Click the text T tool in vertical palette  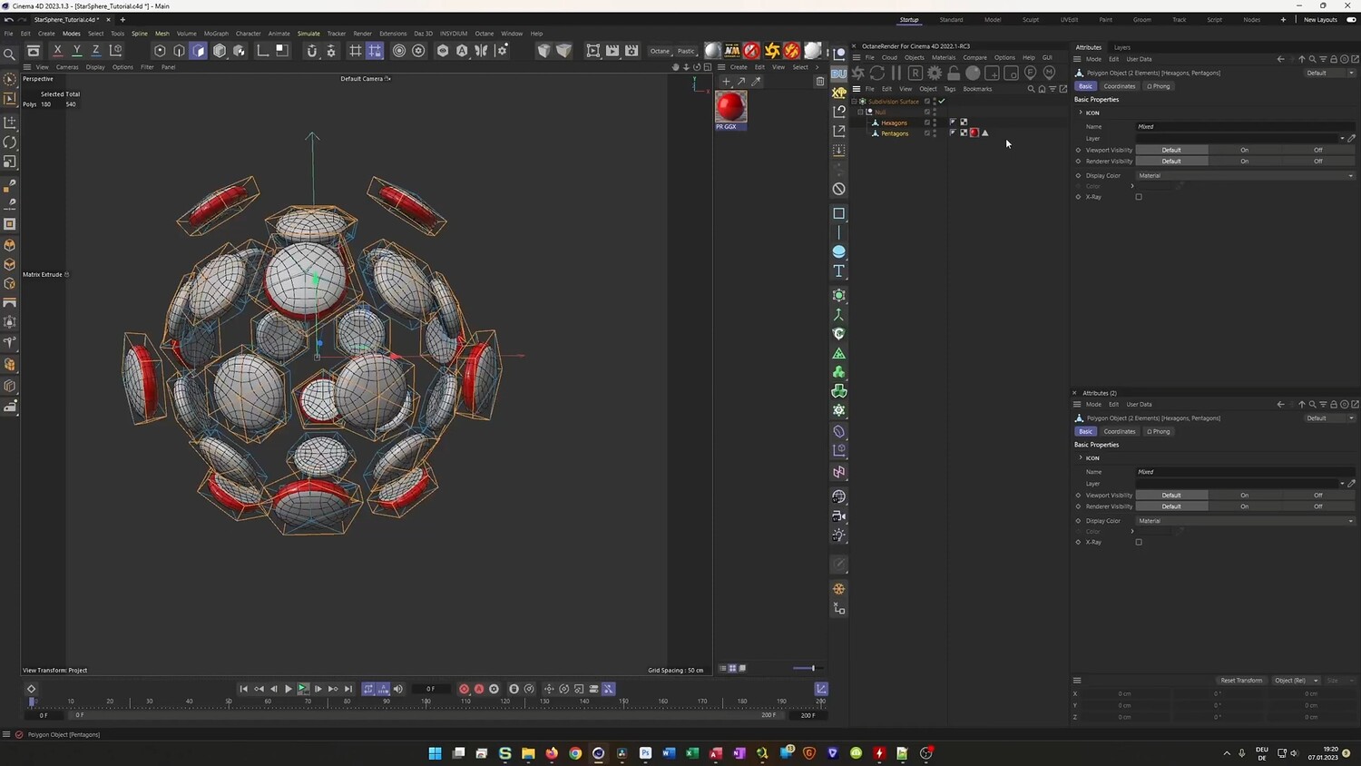point(839,271)
